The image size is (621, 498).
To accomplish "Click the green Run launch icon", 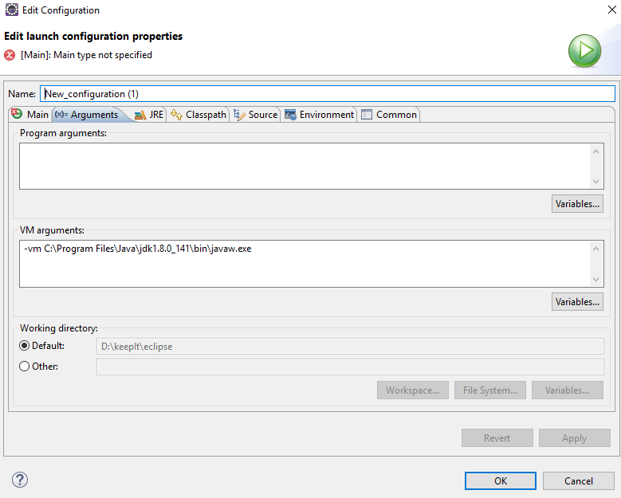I will [x=584, y=51].
